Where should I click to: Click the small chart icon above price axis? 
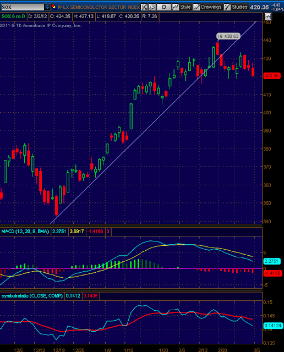(268, 16)
